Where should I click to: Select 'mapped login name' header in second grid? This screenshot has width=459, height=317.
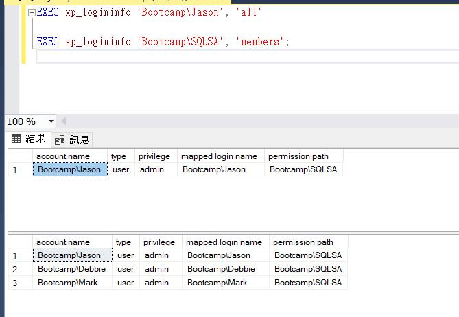(226, 242)
